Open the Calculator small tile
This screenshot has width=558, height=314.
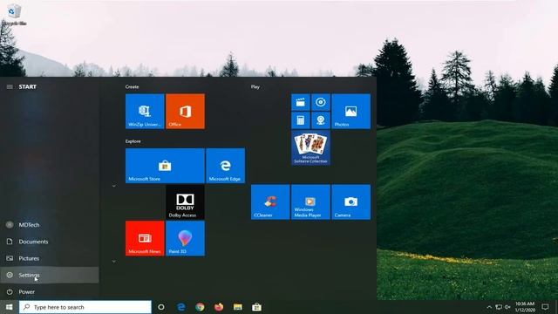pos(300,120)
